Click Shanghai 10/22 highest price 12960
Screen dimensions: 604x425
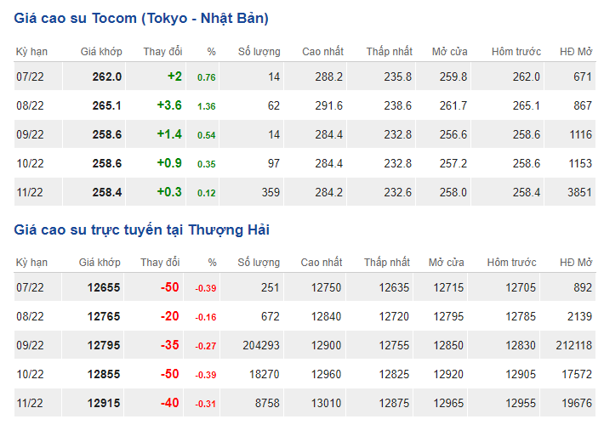click(326, 374)
